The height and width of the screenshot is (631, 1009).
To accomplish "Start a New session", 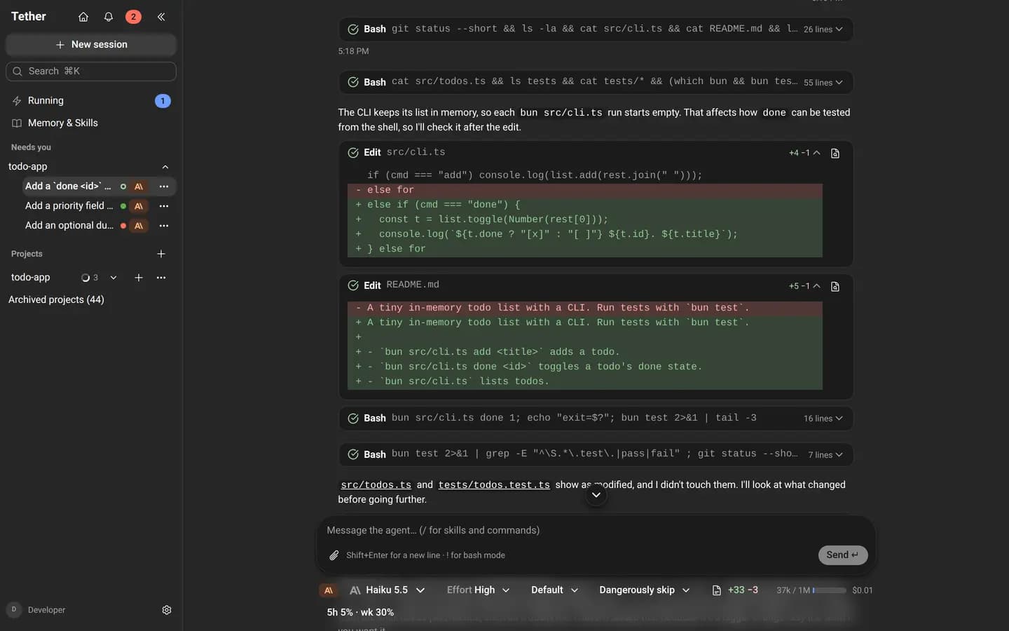I will (x=91, y=44).
